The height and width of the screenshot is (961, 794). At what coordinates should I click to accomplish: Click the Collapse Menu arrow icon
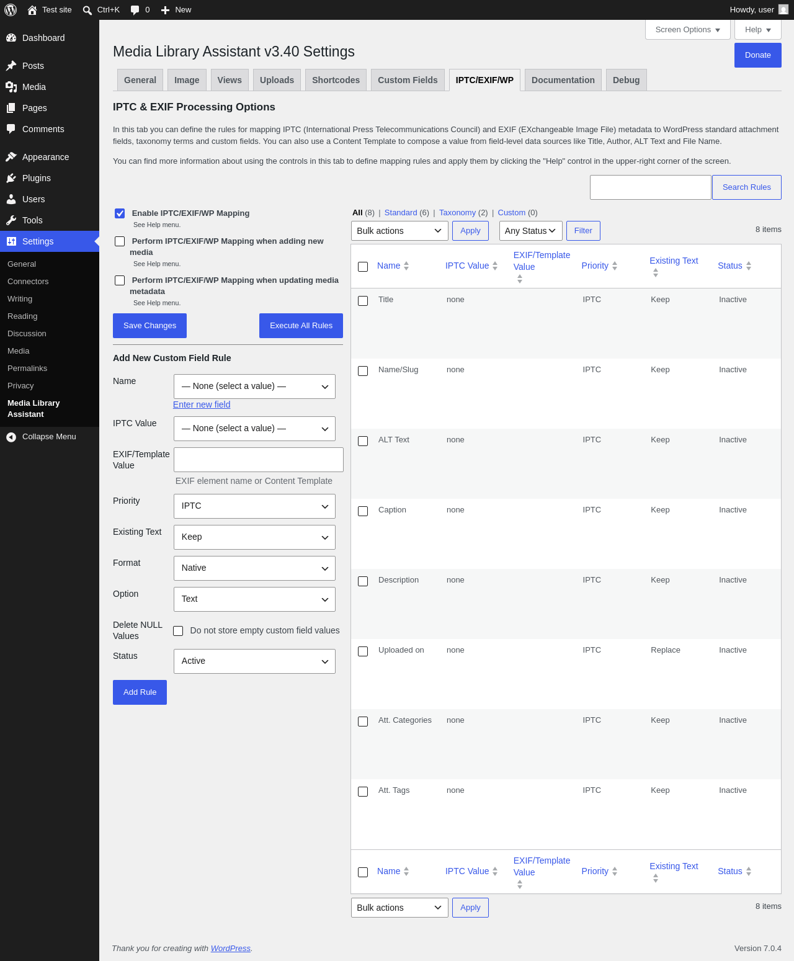[11, 437]
